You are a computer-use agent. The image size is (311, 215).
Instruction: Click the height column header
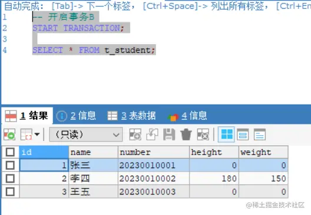click(214, 152)
